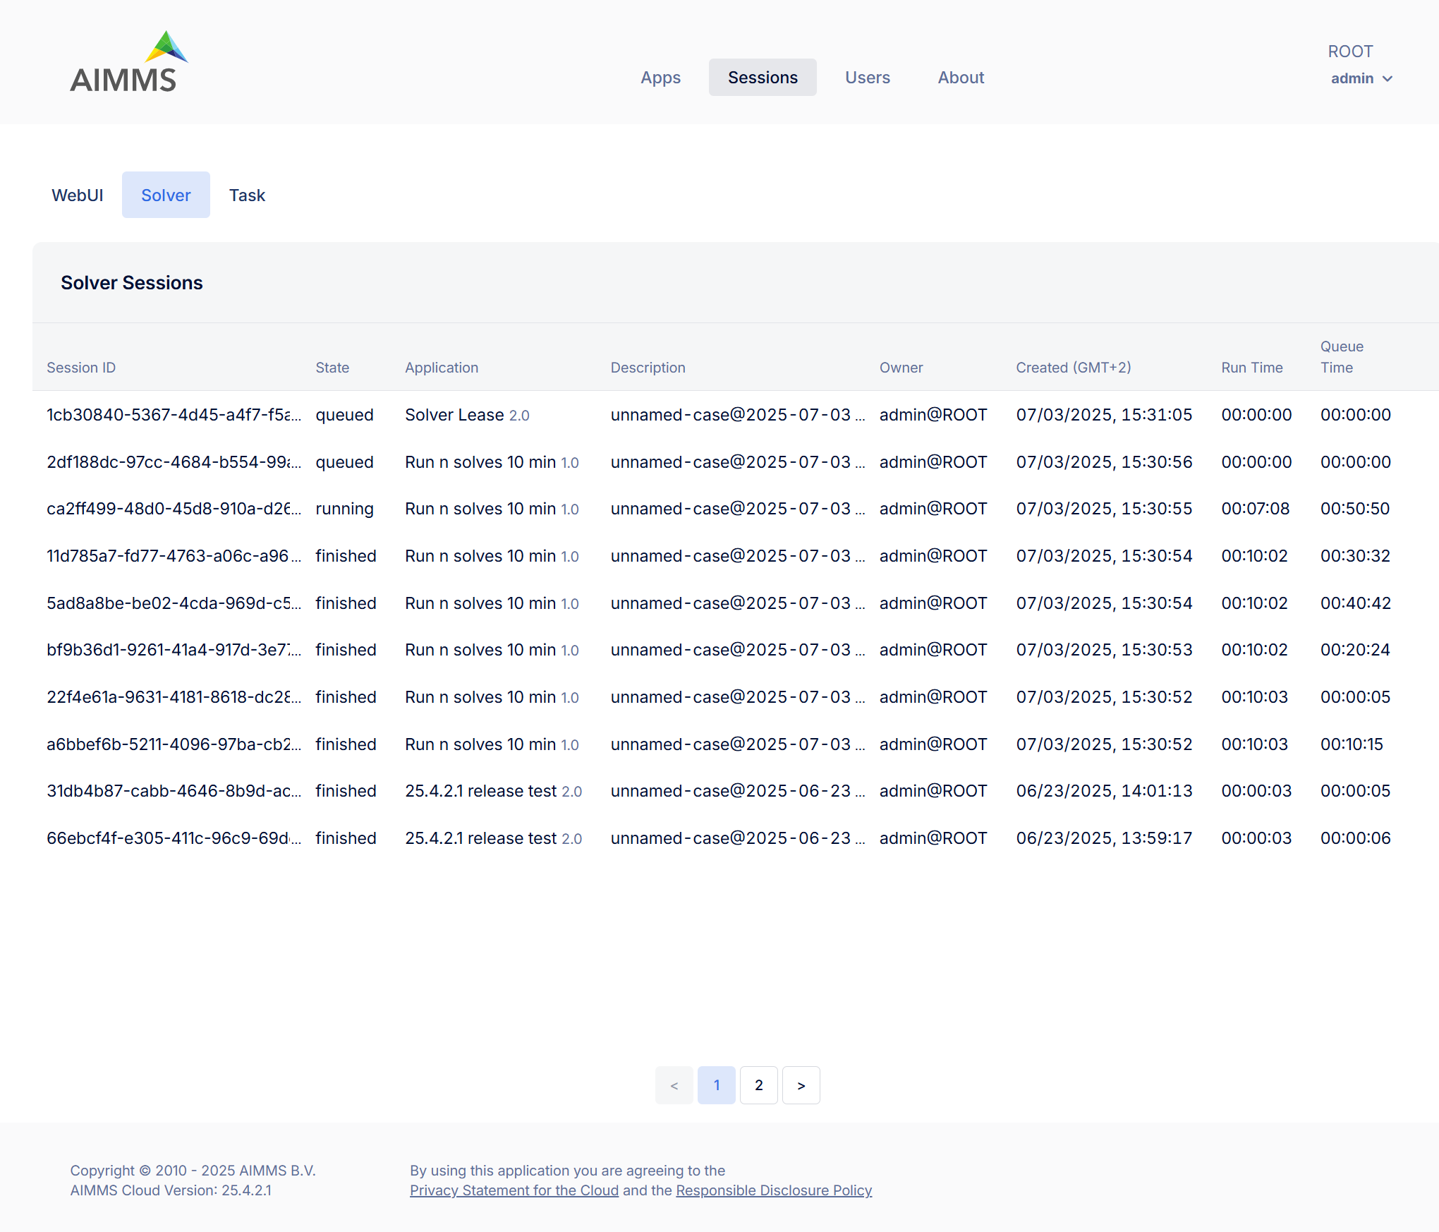Switch to the Task tab
Screen dimensions: 1439x1232
[x=247, y=195]
